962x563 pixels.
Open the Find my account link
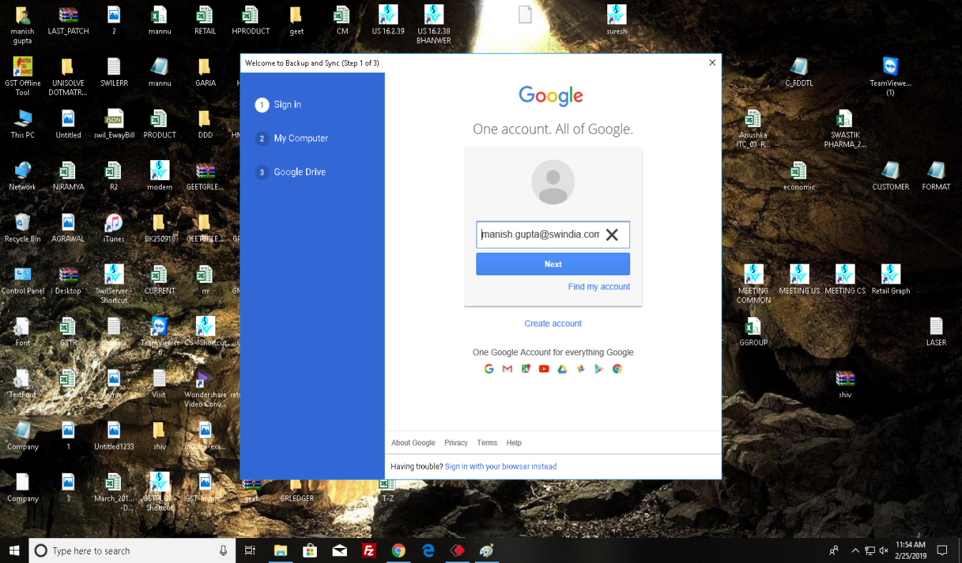click(x=599, y=287)
